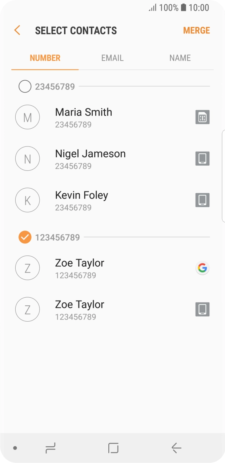
Task: Tap the Google account icon for Zoe Taylor
Action: 202,268
